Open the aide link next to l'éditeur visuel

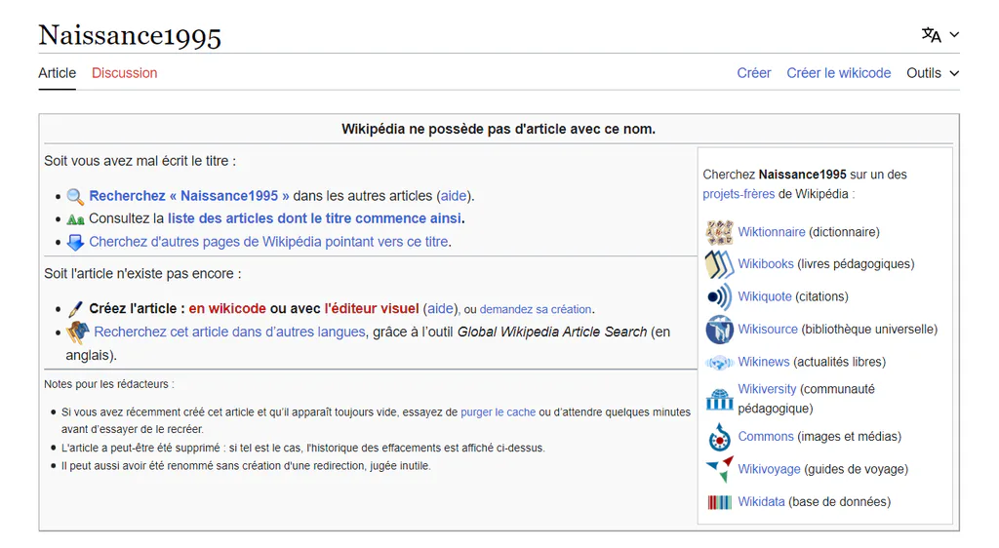click(x=440, y=309)
